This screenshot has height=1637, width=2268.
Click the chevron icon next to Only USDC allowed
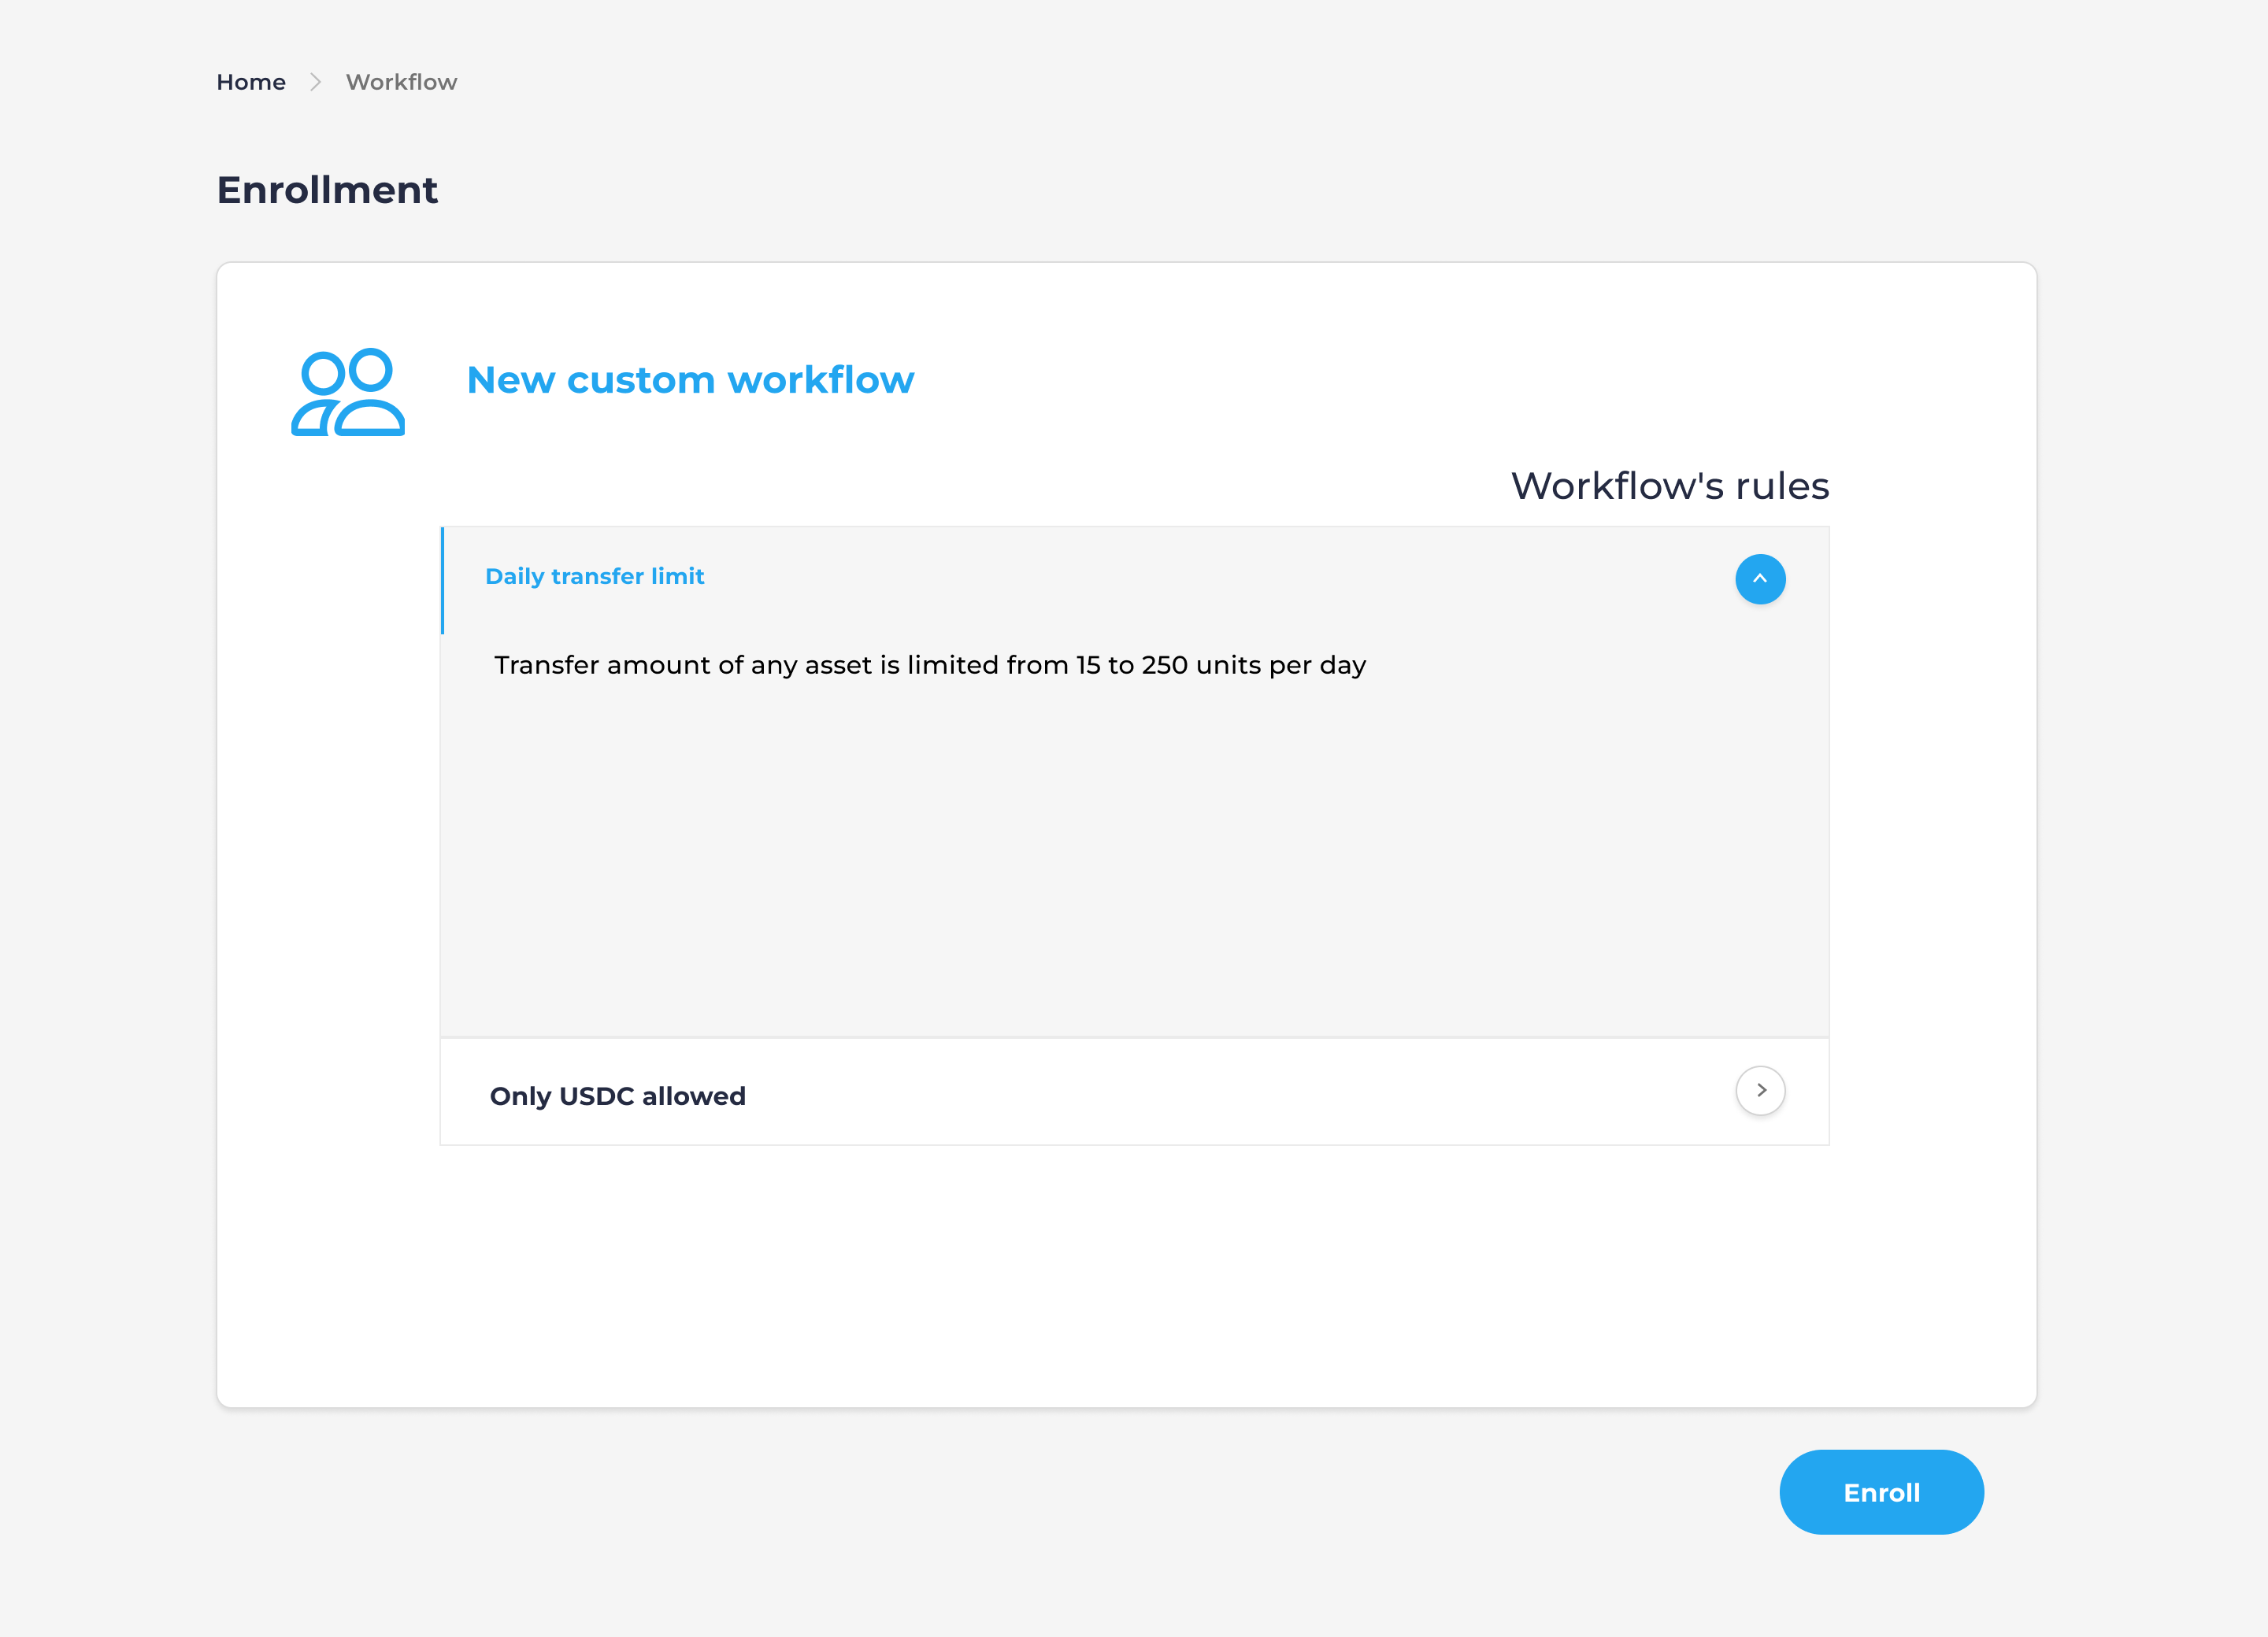click(1761, 1092)
